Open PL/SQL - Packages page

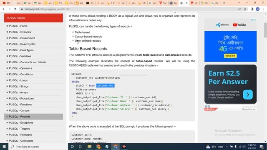[x=20, y=135]
